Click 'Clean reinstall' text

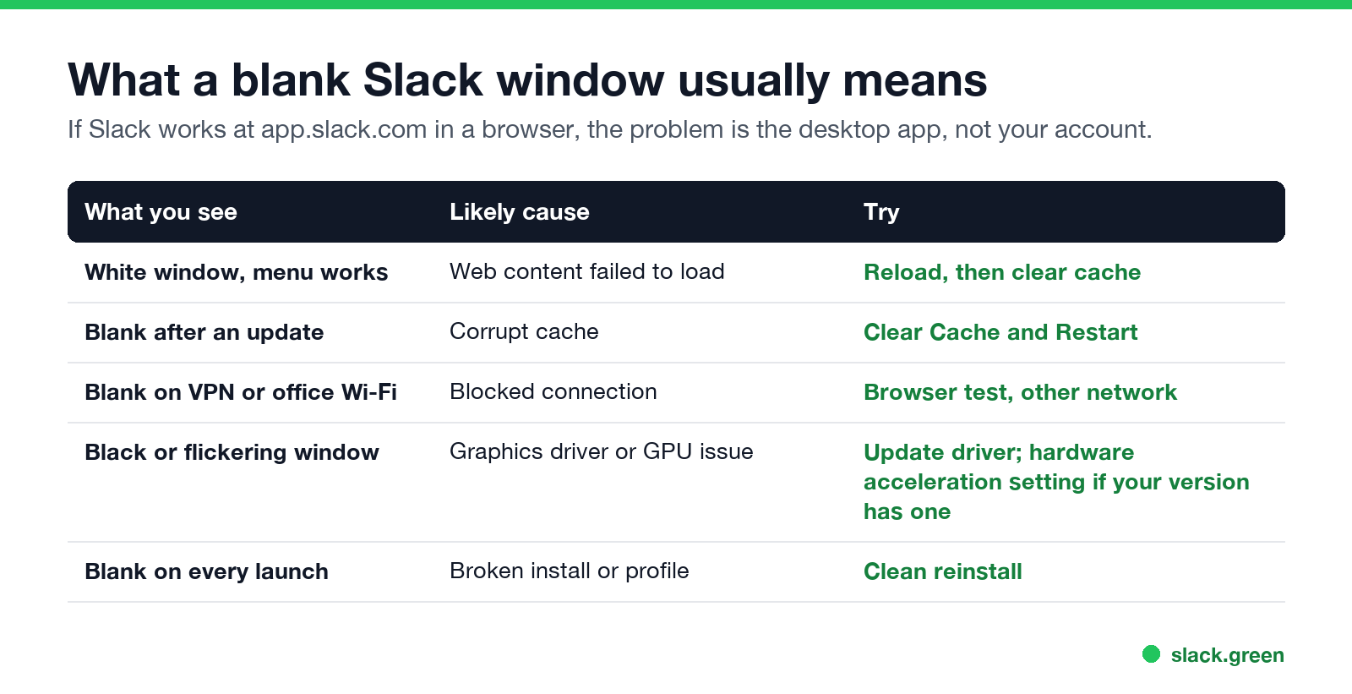942,571
